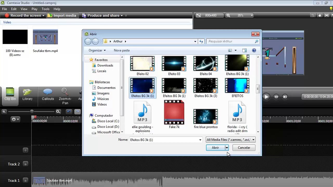Open the Edit menu
The width and height of the screenshot is (333, 187).
coord(14,9)
